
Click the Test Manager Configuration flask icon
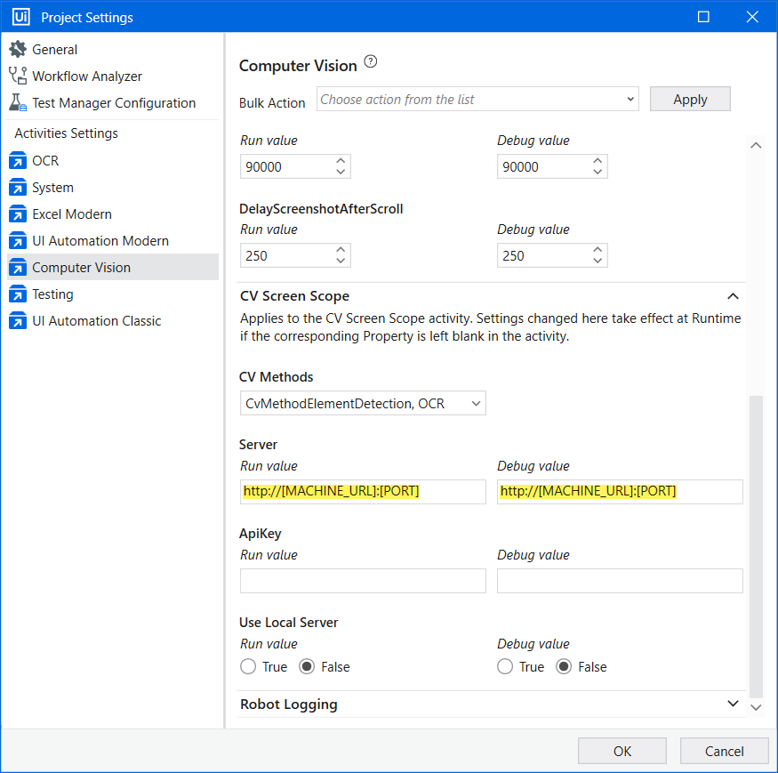[x=18, y=103]
